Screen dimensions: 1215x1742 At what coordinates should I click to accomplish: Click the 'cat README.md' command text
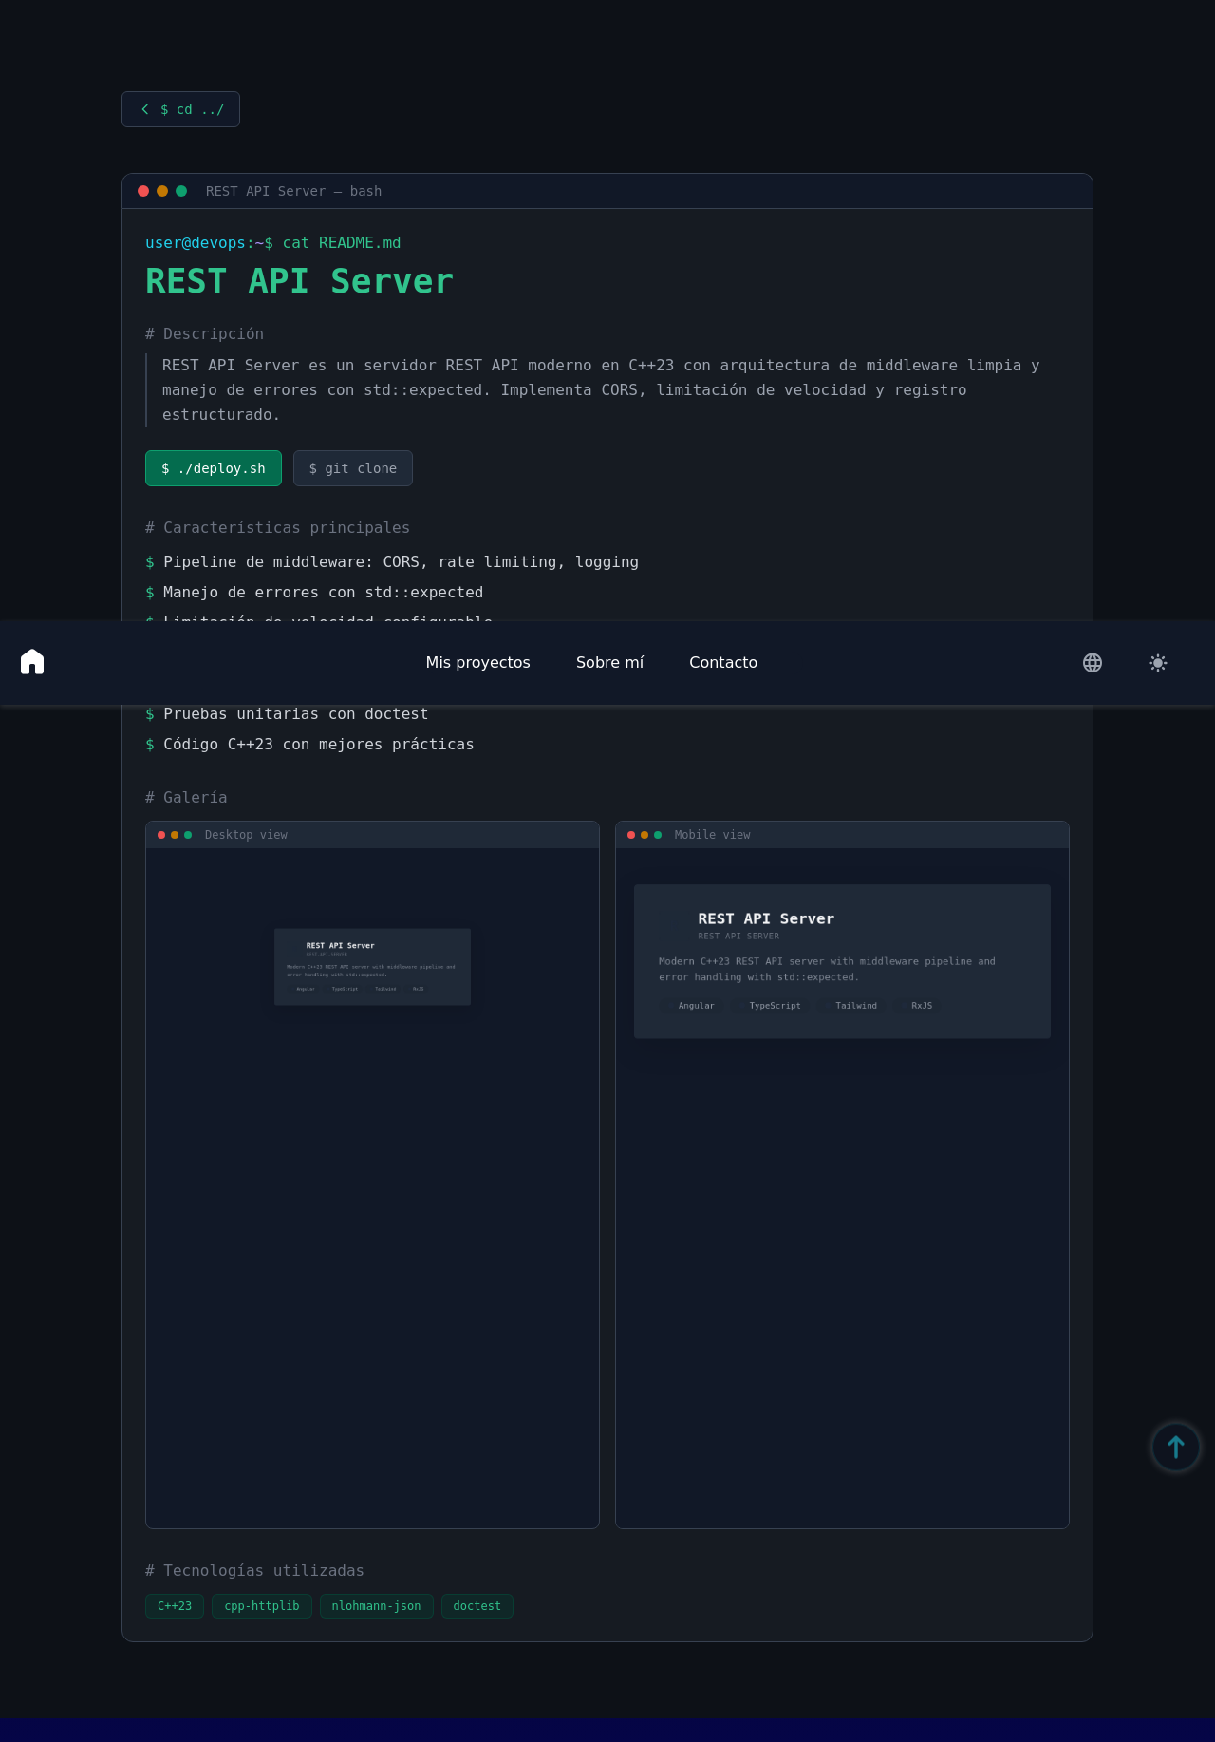(342, 243)
